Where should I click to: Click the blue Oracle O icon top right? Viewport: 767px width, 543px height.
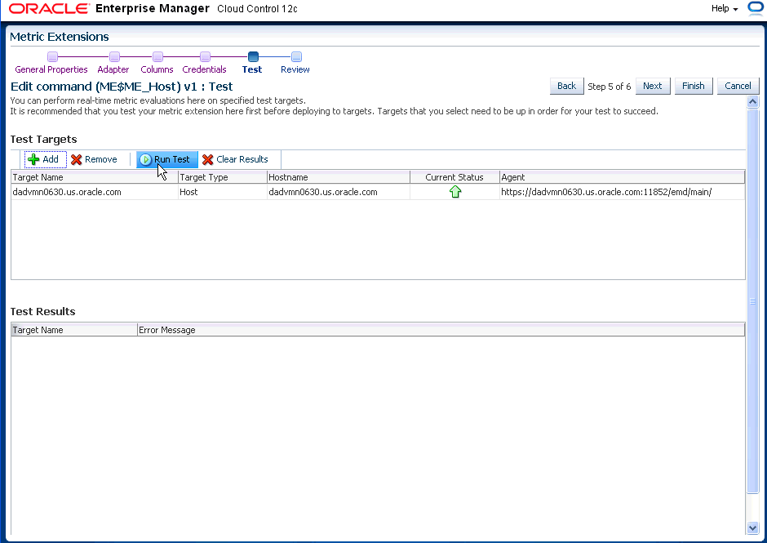(756, 9)
